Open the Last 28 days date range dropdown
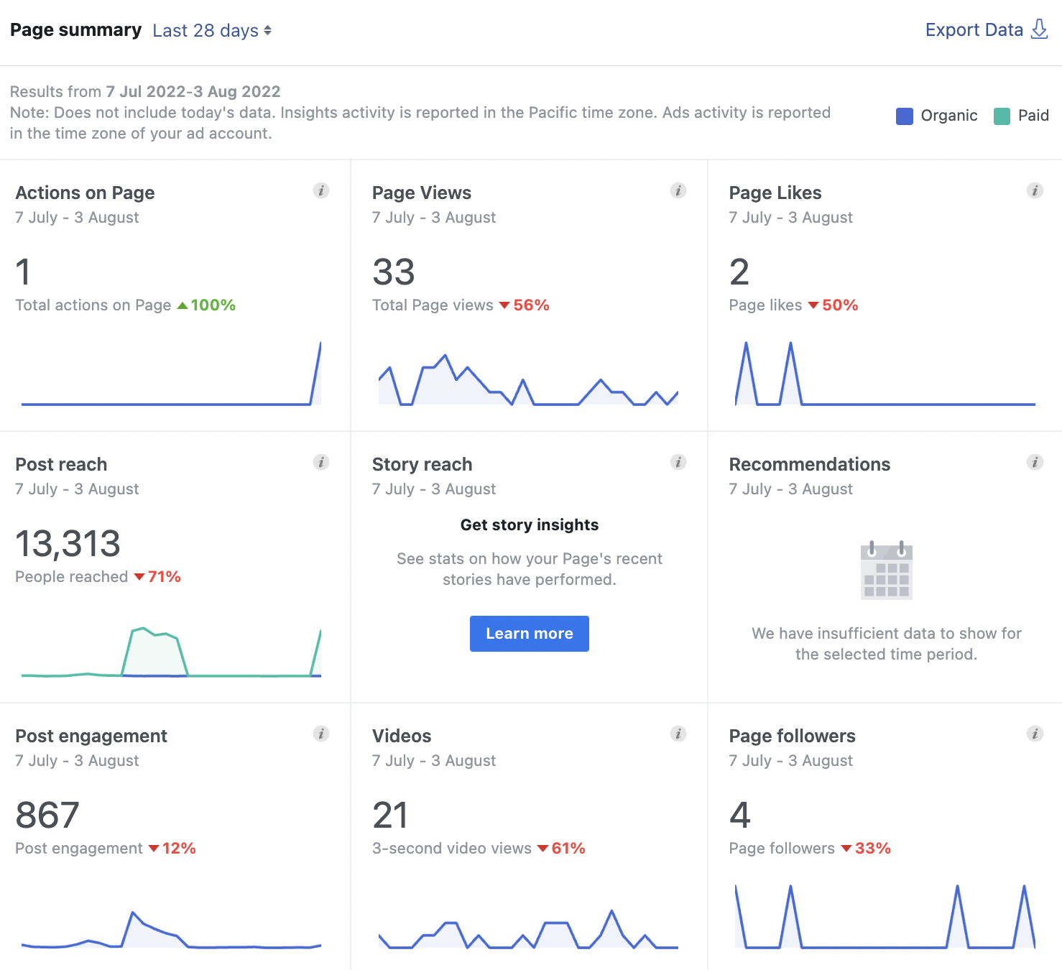 pyautogui.click(x=212, y=30)
